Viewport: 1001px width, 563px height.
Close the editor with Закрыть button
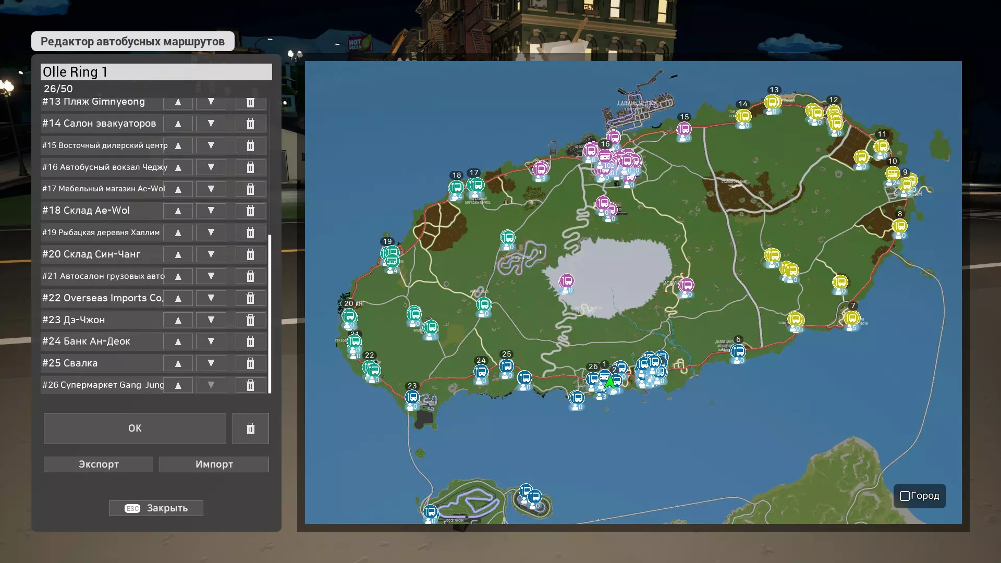156,508
